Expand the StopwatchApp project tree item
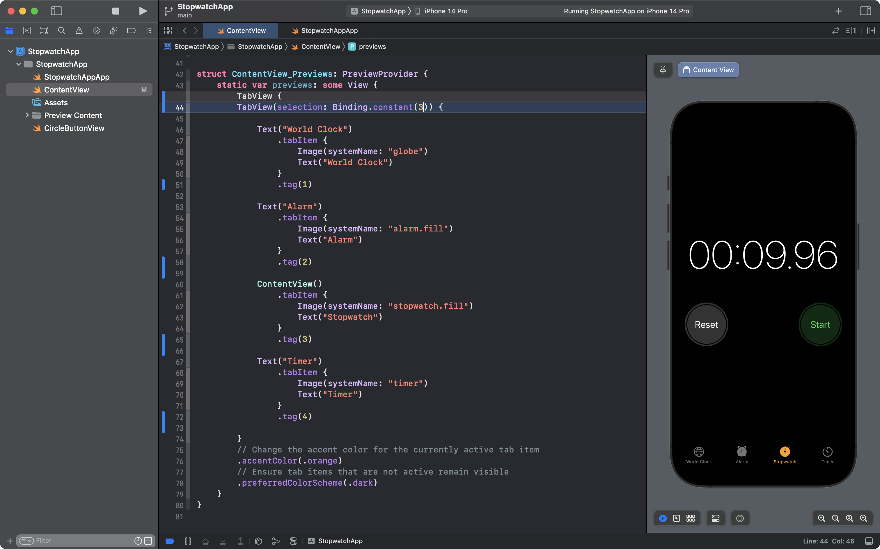The image size is (880, 549). pyautogui.click(x=10, y=51)
